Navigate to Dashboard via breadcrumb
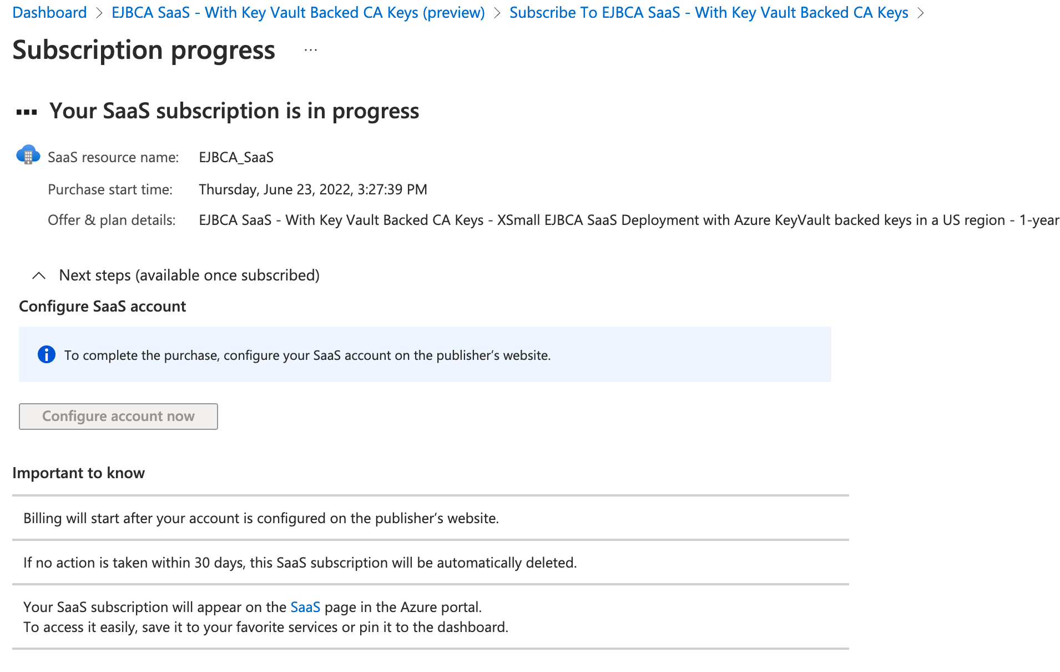 click(x=49, y=12)
